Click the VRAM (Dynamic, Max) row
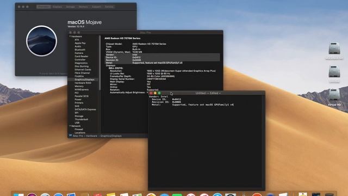Screen dimensions: 348x196 [x=124, y=52]
